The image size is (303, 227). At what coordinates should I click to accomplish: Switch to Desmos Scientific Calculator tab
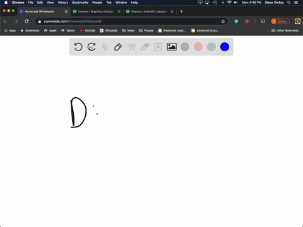(149, 11)
